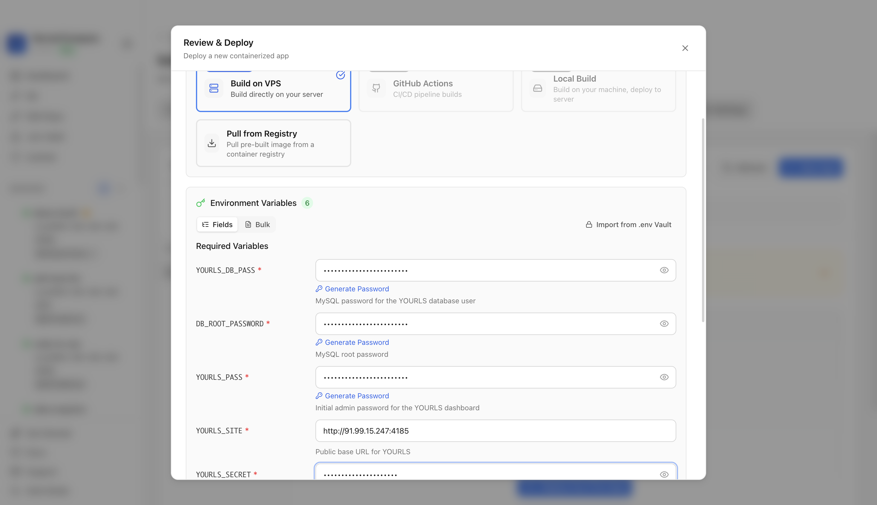Reveal the YOURLS_SECRET value
The image size is (877, 505).
664,475
